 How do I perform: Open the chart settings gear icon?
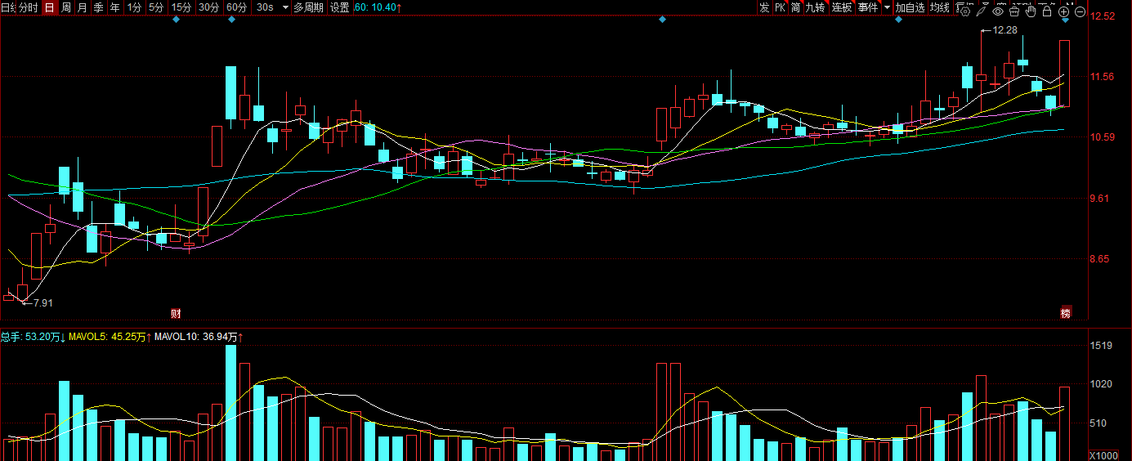coord(965,11)
